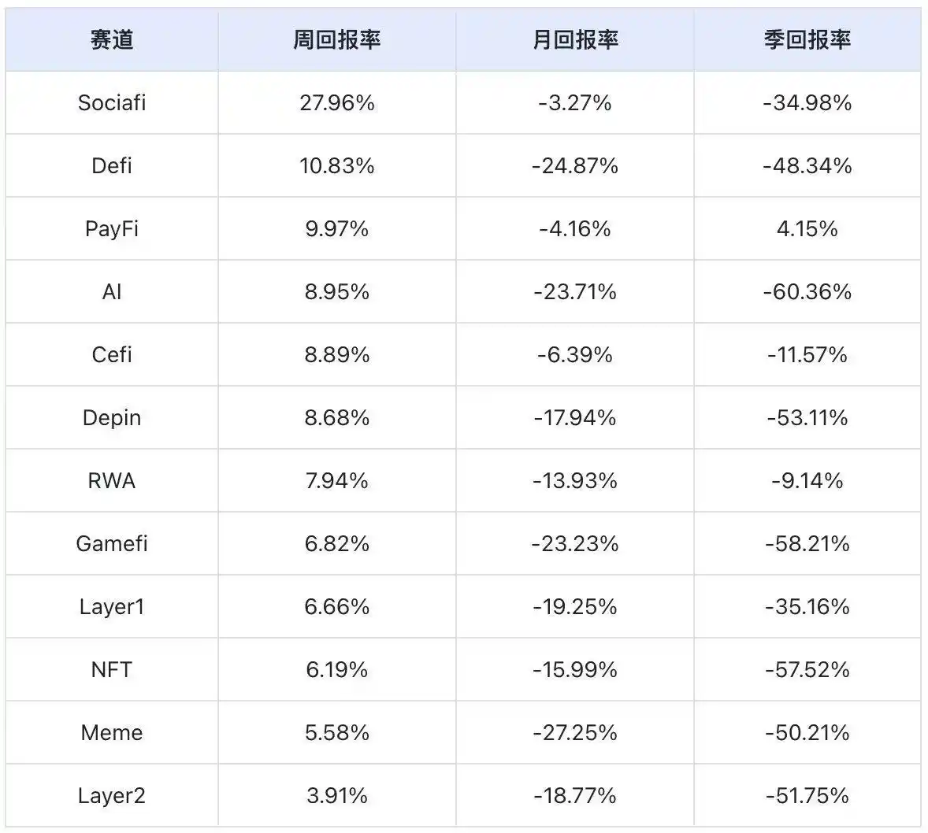This screenshot has height=833, width=928.
Task: Click the 赛道 column header
Action: point(112,39)
